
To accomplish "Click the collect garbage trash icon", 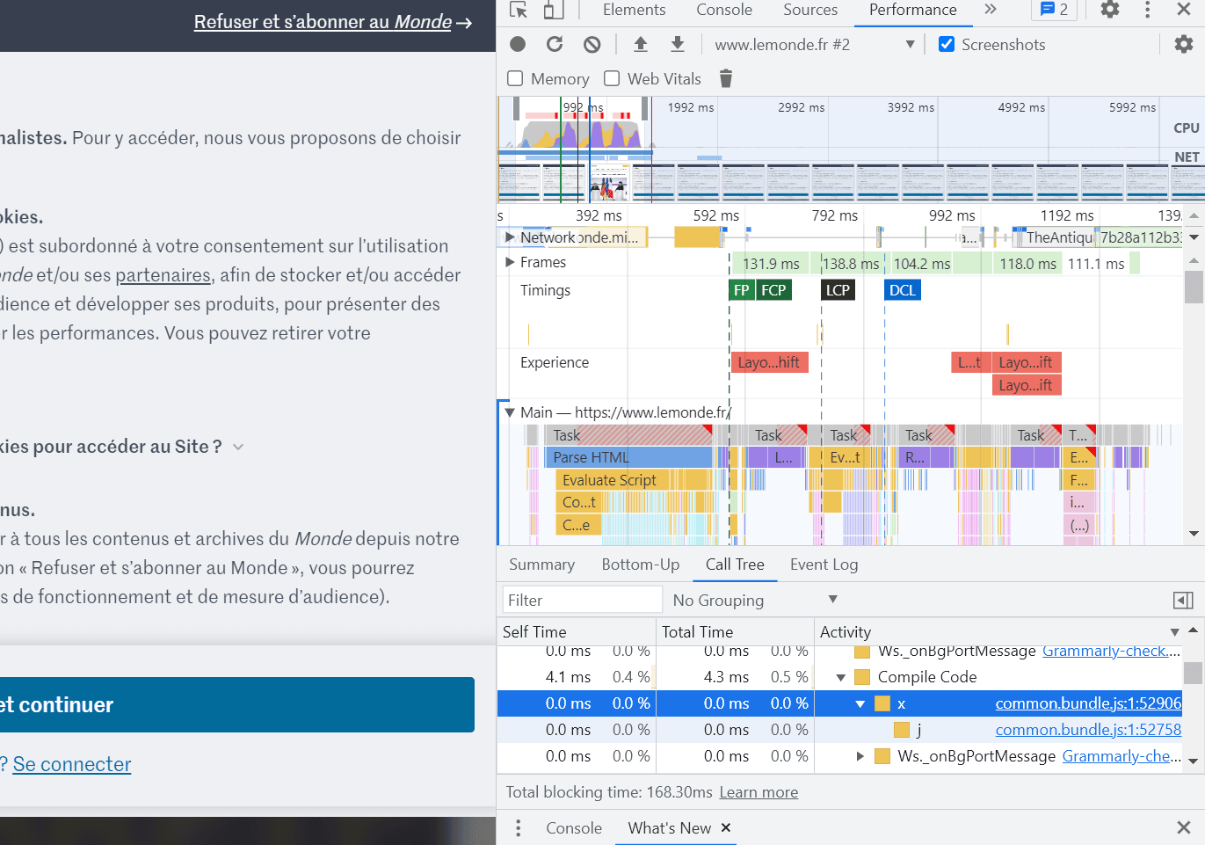I will [726, 78].
